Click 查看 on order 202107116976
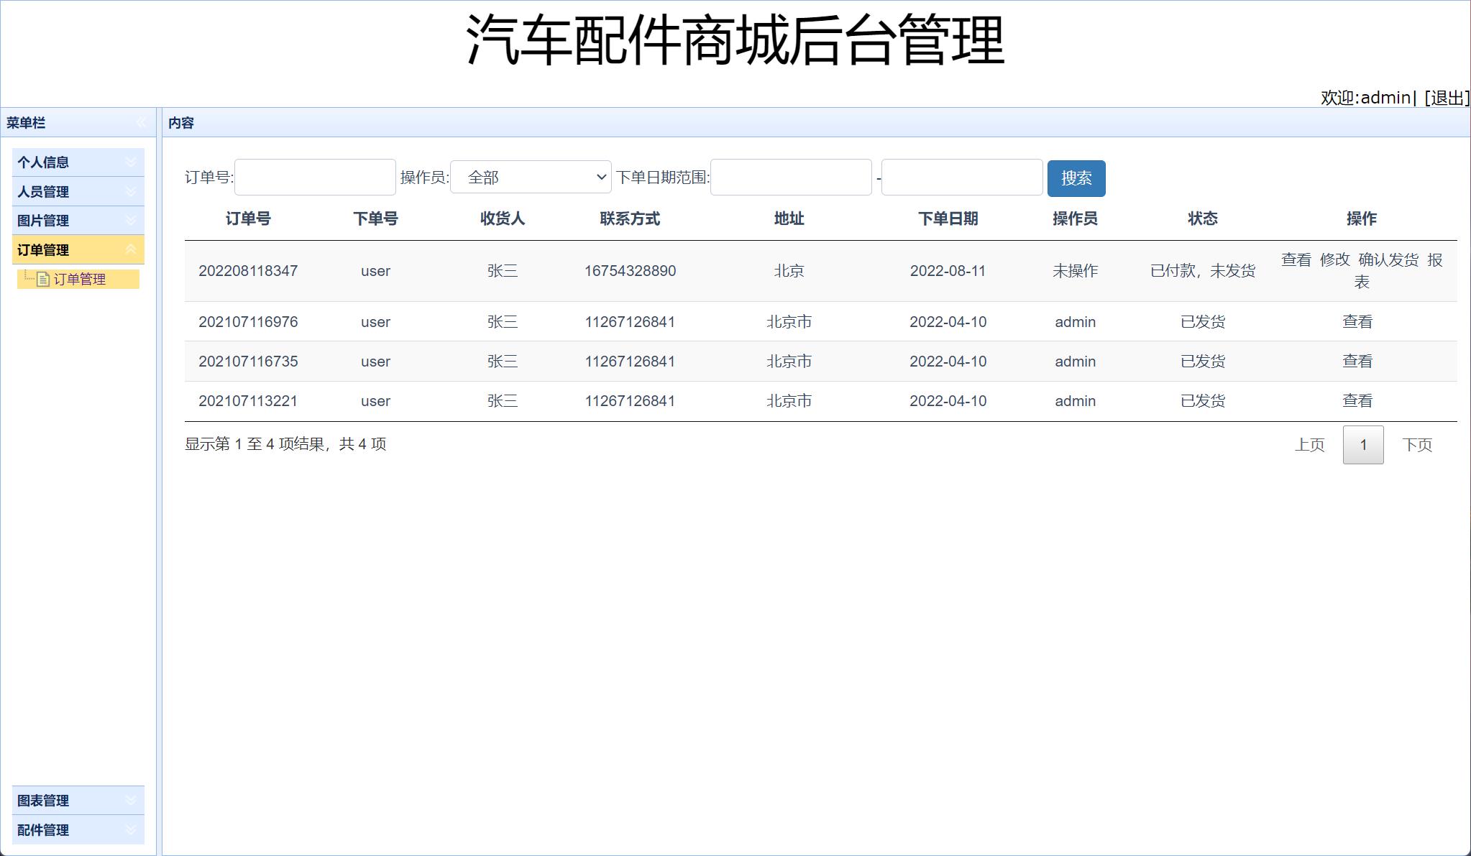This screenshot has width=1471, height=856. (x=1357, y=321)
